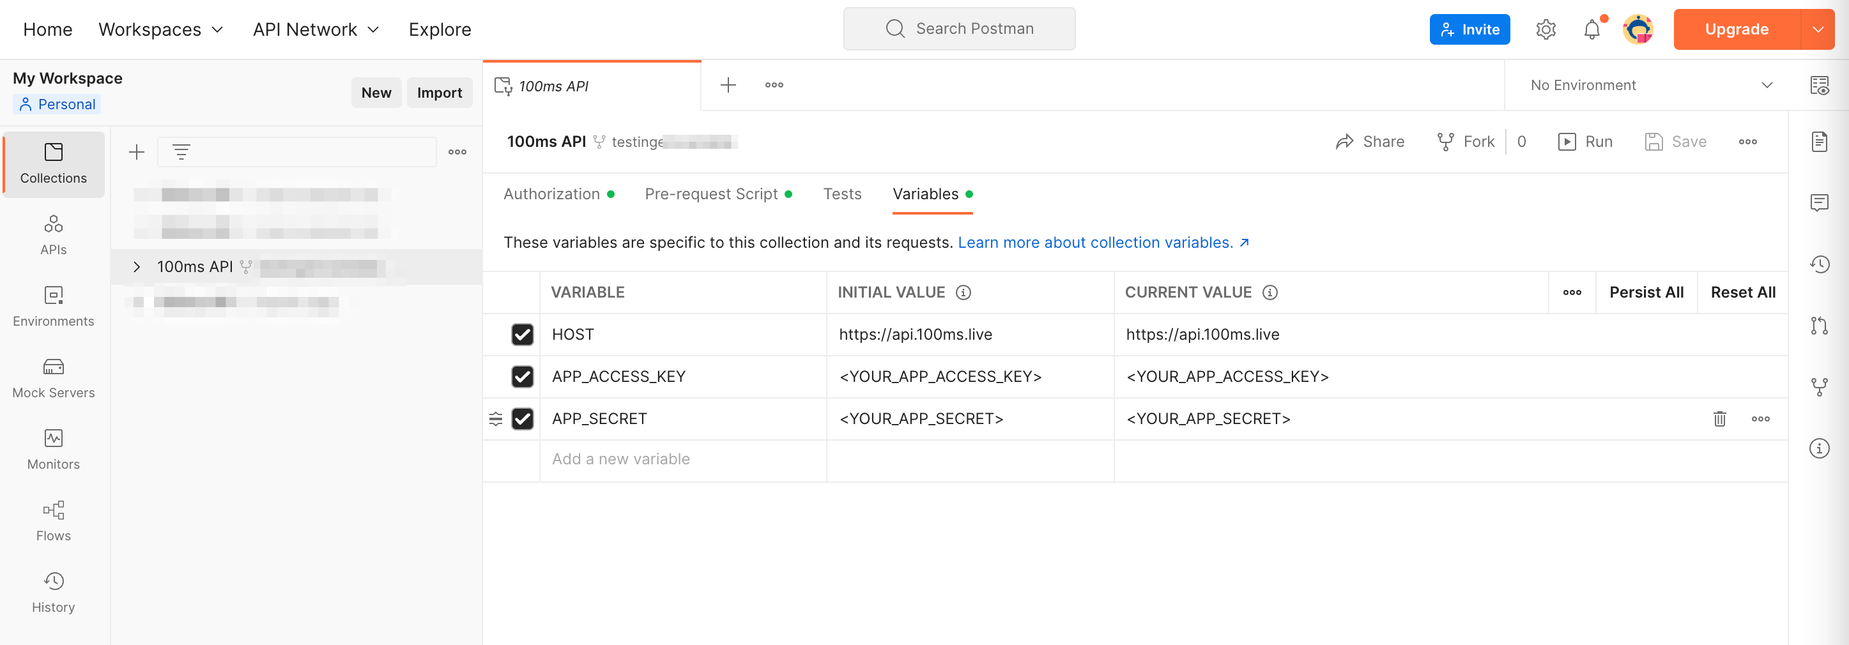Delete the APP_SECRET variable with trash icon

[x=1719, y=419]
